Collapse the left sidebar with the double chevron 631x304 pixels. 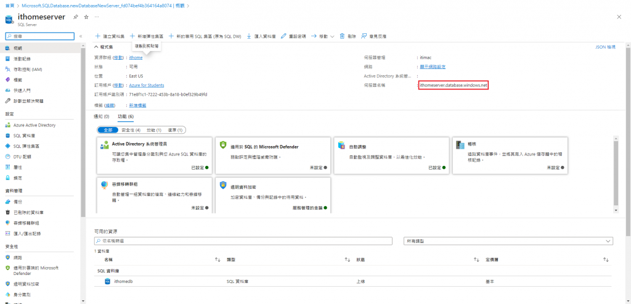point(81,36)
